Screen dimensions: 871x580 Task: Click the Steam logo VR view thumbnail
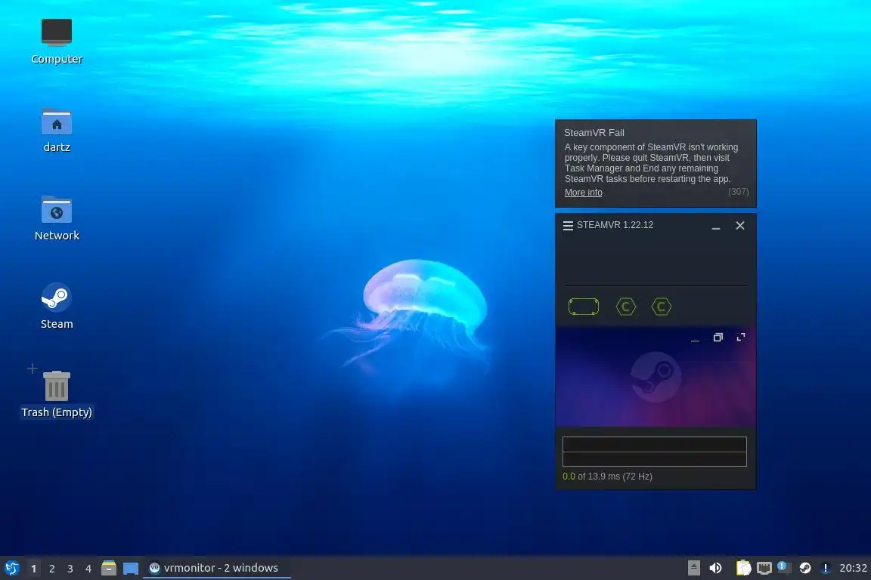point(656,376)
